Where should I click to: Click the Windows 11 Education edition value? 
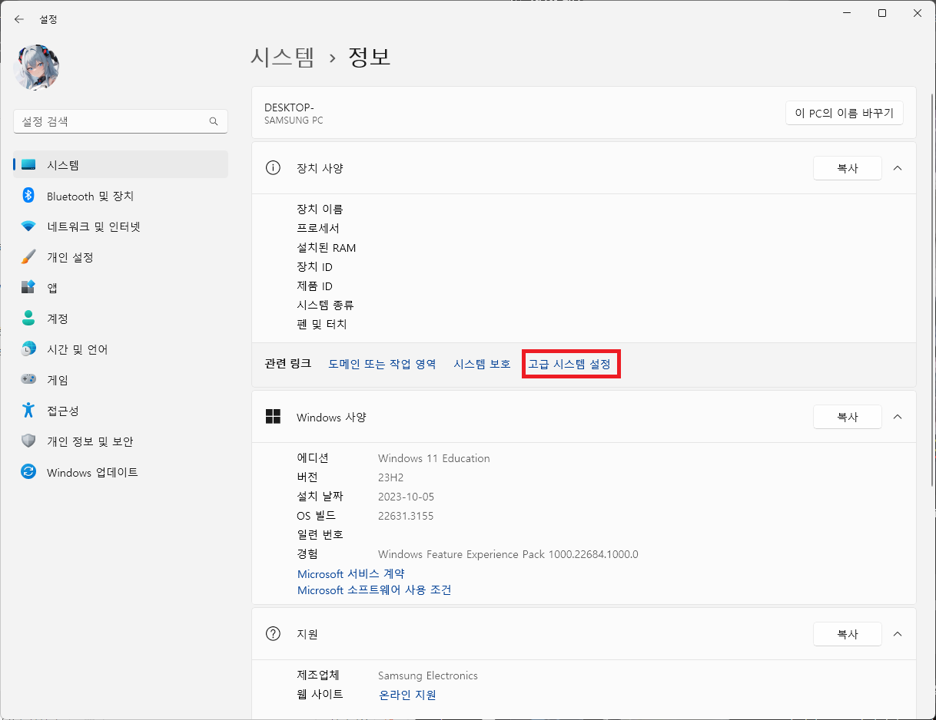(x=434, y=458)
